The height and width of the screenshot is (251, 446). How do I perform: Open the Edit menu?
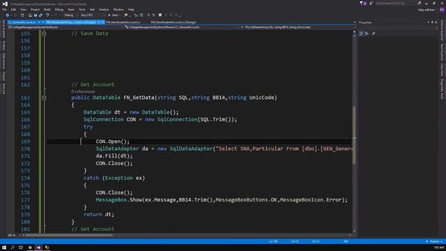click(13, 9)
